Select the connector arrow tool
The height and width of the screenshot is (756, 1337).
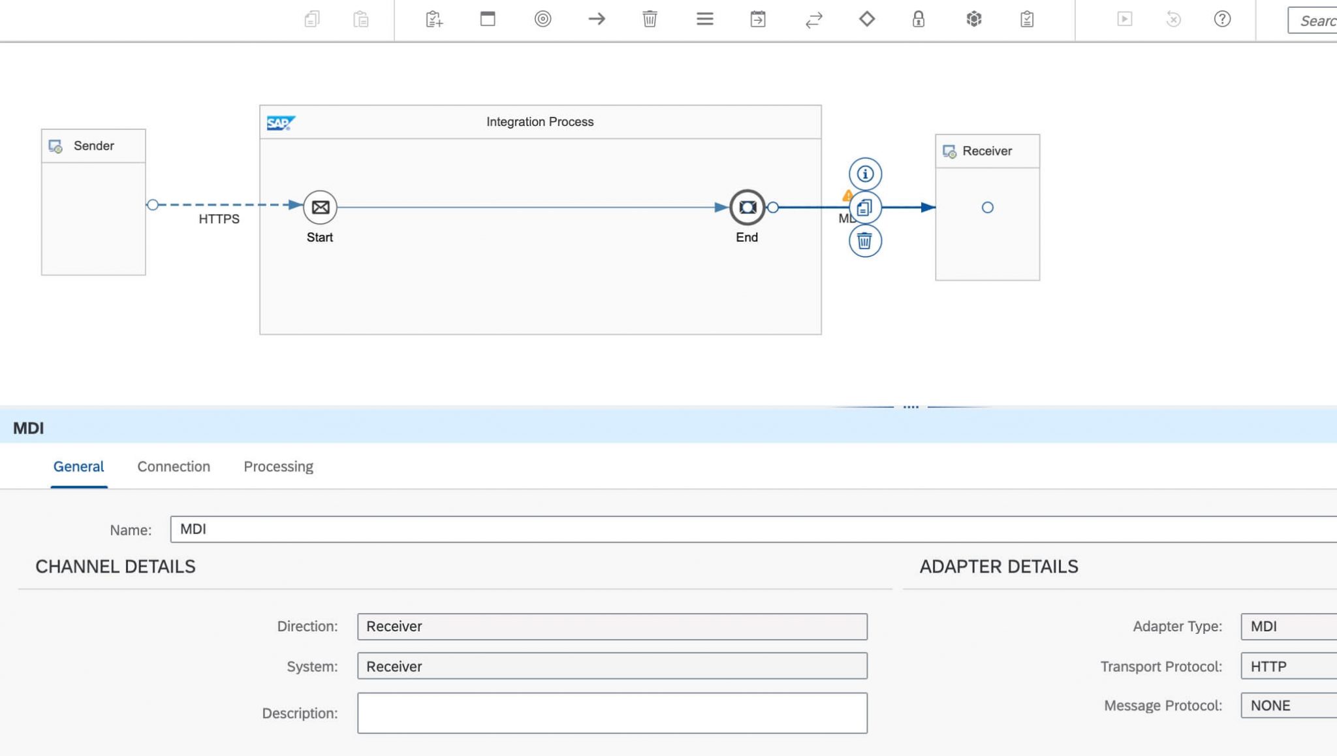[x=595, y=20]
